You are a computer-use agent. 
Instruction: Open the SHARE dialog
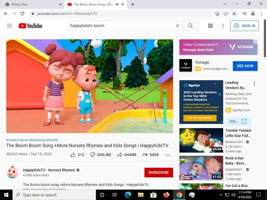(x=127, y=155)
